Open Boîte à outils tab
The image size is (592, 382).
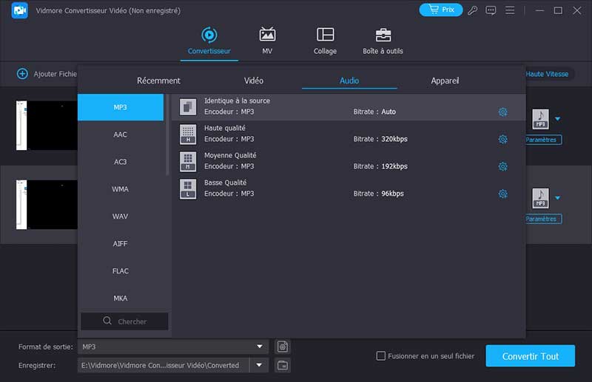pyautogui.click(x=383, y=41)
